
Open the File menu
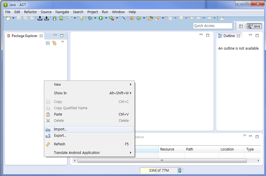point(8,12)
